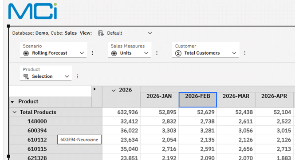Click the sigma icon for Total Customers
This screenshot has height=160, width=295.
(178, 53)
